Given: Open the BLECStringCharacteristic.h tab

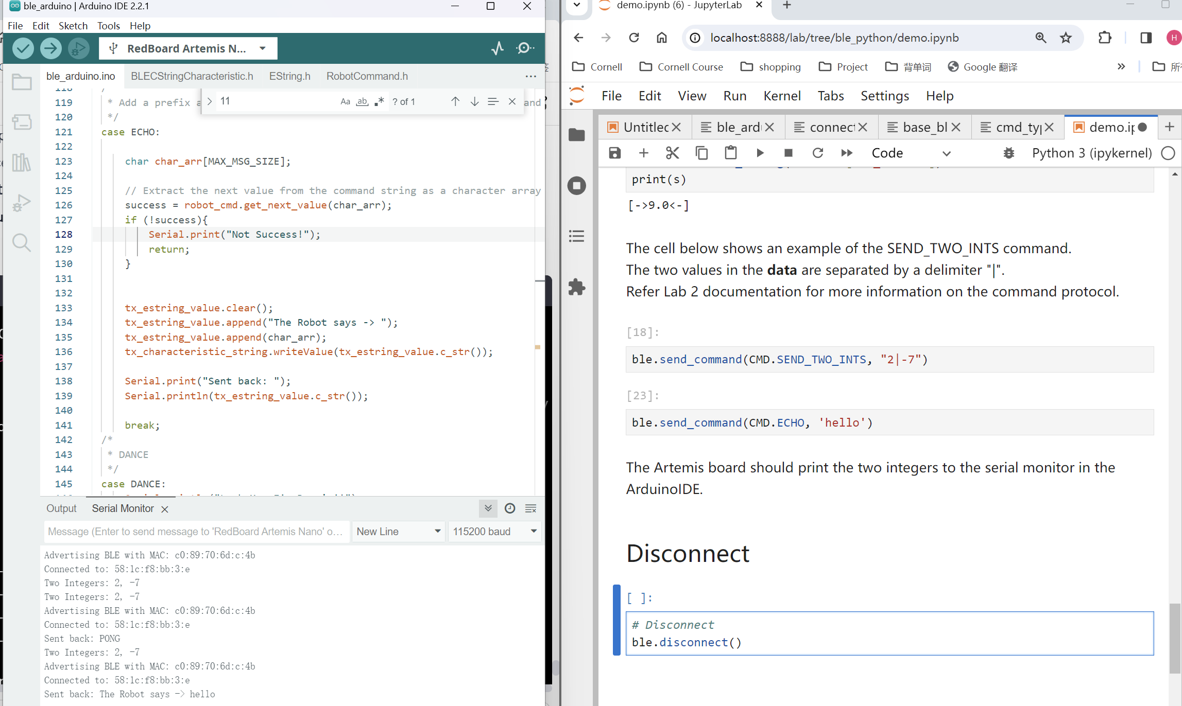Looking at the screenshot, I should pos(192,76).
